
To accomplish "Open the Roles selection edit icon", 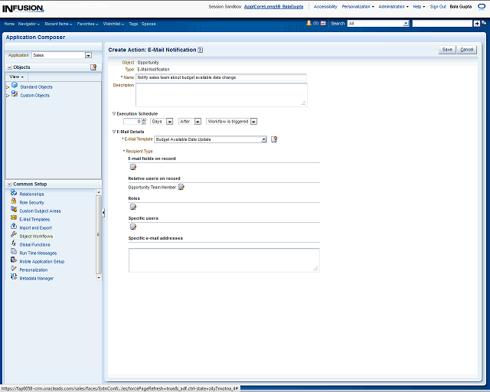I will [132, 207].
